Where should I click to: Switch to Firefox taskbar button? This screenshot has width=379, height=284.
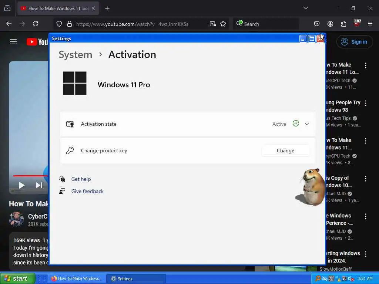(77, 279)
